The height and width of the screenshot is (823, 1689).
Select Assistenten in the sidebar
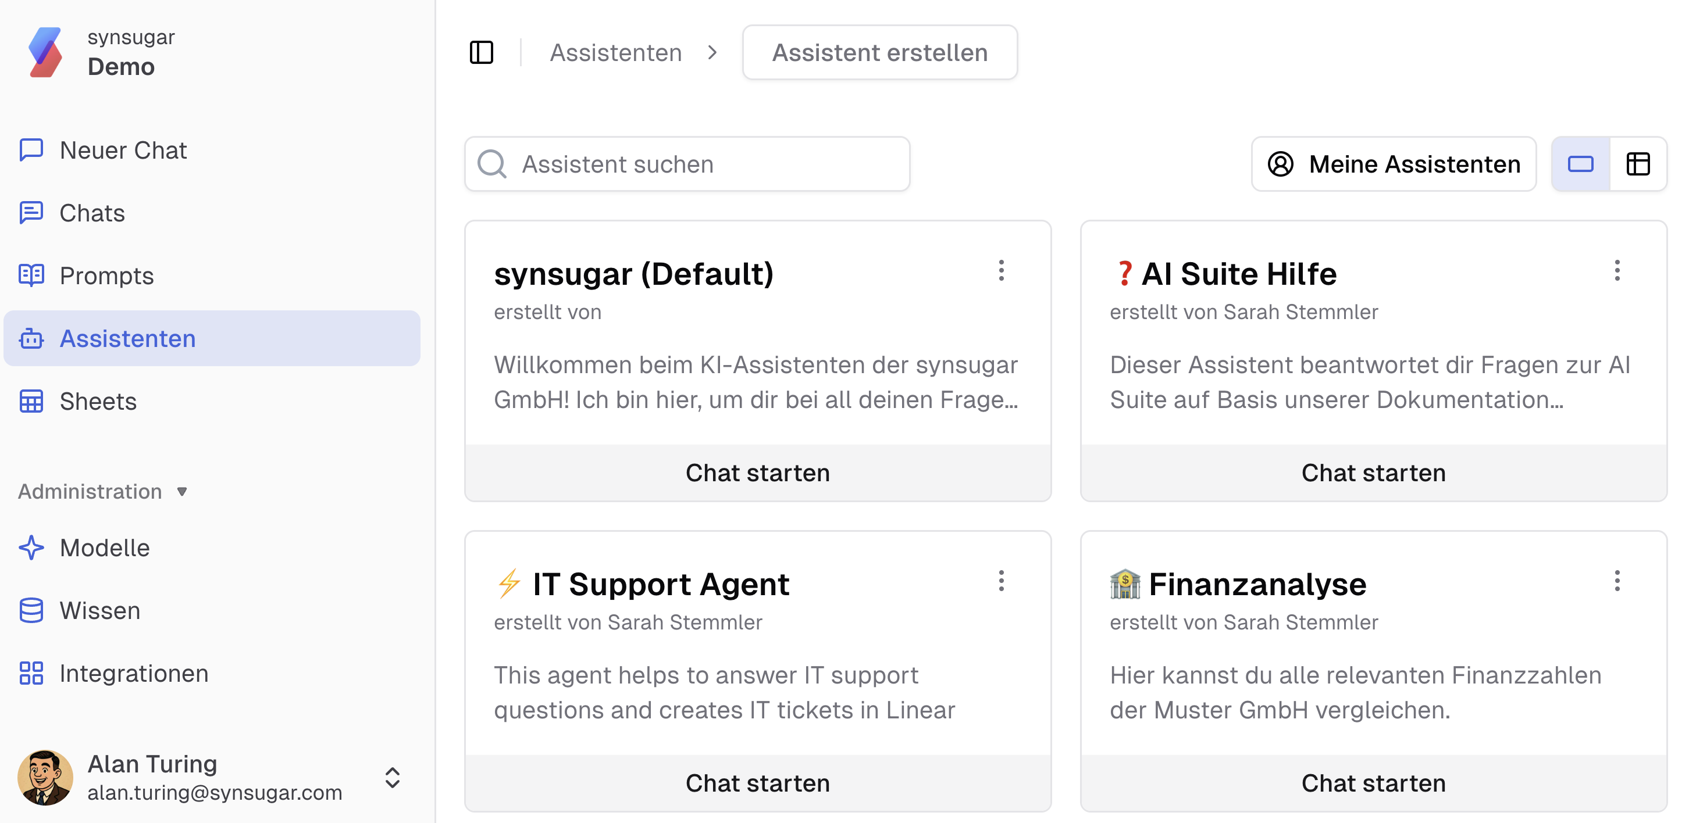(127, 338)
